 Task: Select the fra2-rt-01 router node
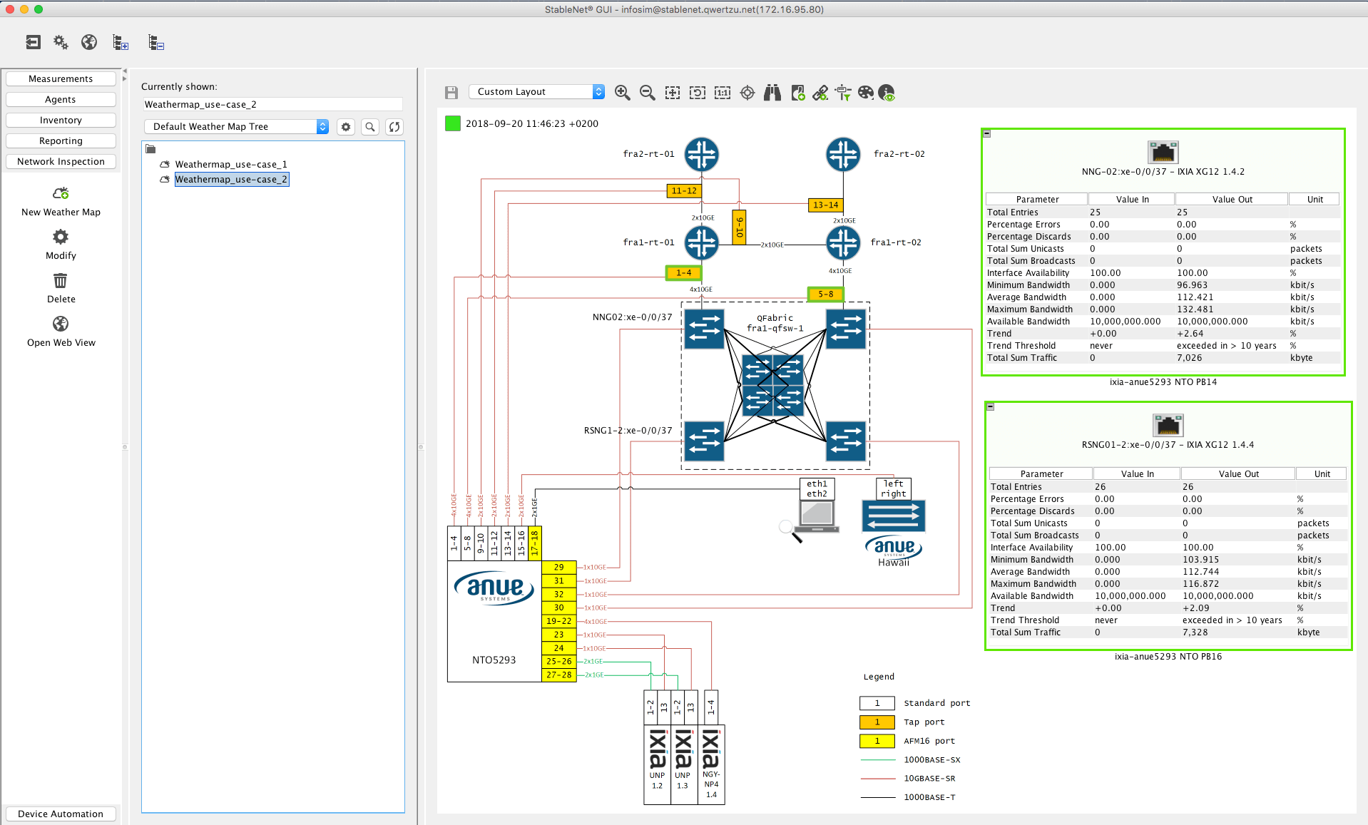pyautogui.click(x=702, y=154)
